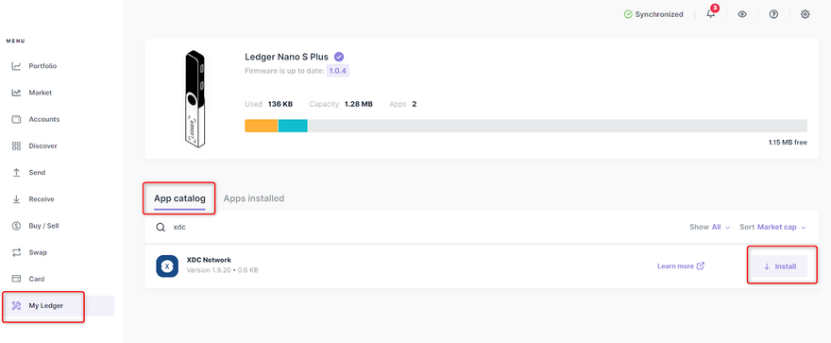Image resolution: width=831 pixels, height=343 pixels.
Task: Expand the Sort Market cap dropdown
Action: click(x=773, y=227)
